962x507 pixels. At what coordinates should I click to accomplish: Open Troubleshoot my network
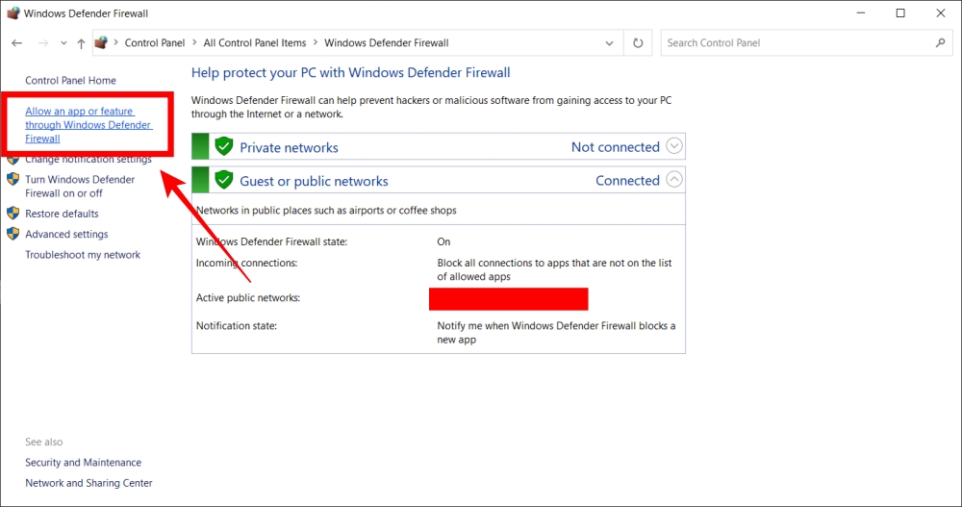pos(83,255)
